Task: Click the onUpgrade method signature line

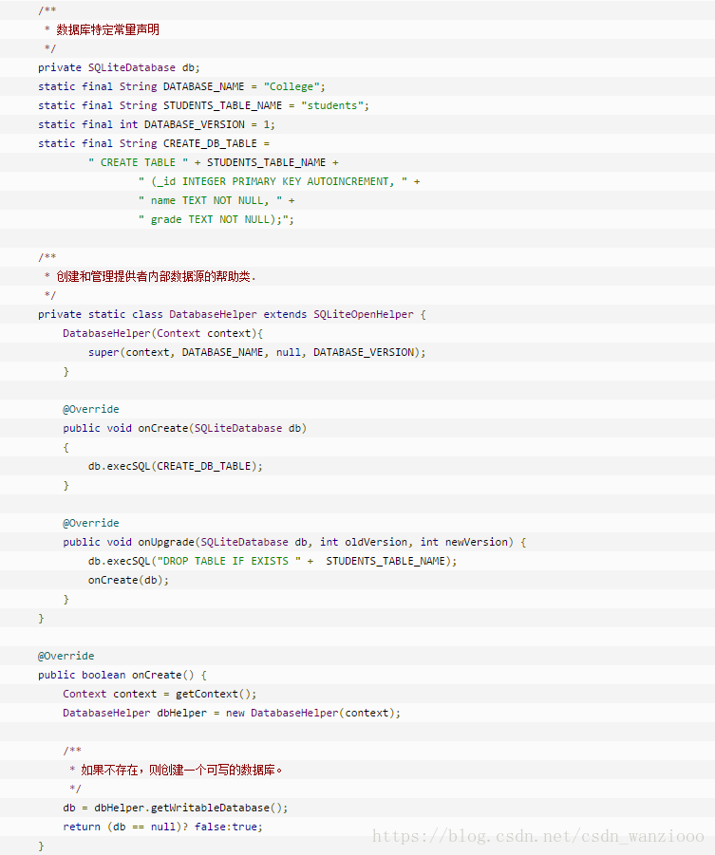Action: click(x=294, y=542)
